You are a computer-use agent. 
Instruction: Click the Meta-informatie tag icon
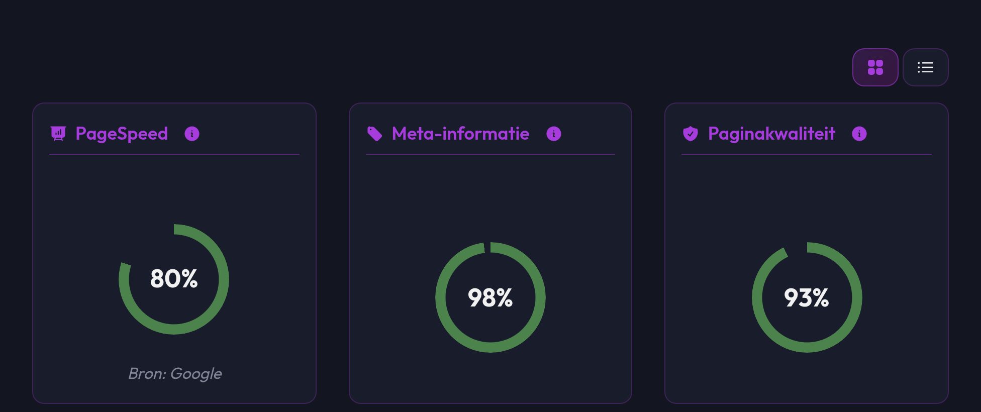(x=374, y=134)
